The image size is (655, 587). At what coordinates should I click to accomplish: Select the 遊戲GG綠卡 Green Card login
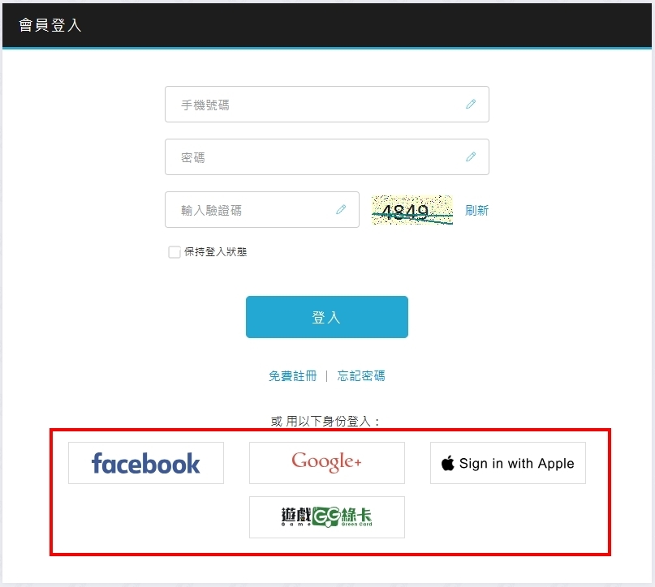(326, 517)
